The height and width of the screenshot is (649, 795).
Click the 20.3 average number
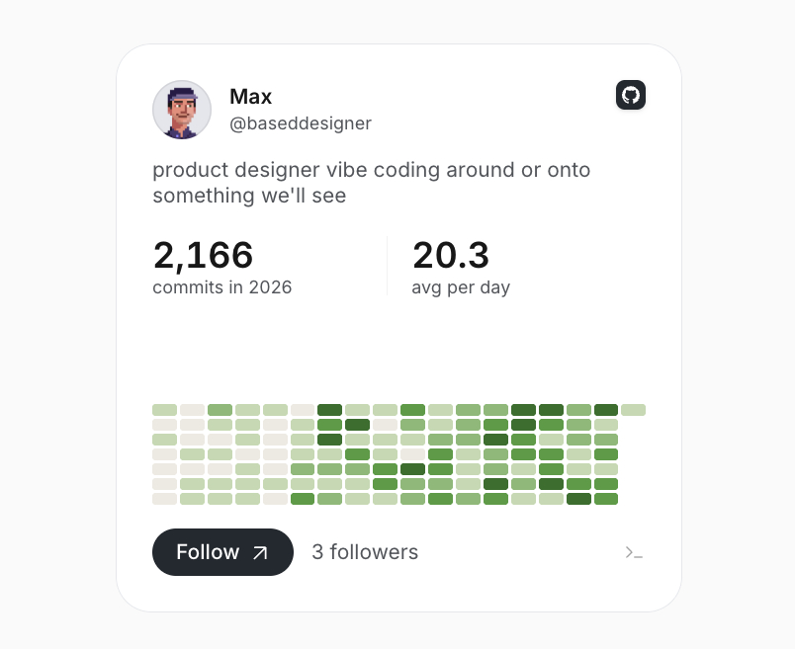(x=451, y=256)
